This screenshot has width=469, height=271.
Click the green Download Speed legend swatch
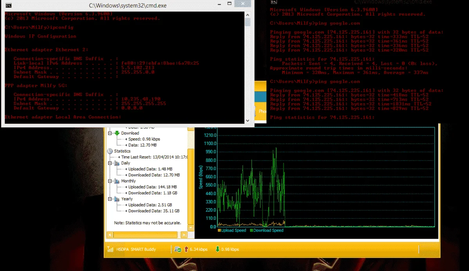(251, 230)
